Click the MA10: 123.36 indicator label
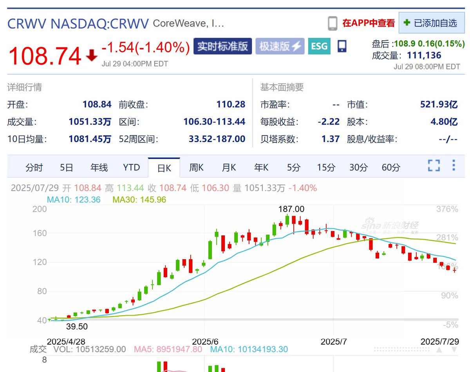 (74, 200)
